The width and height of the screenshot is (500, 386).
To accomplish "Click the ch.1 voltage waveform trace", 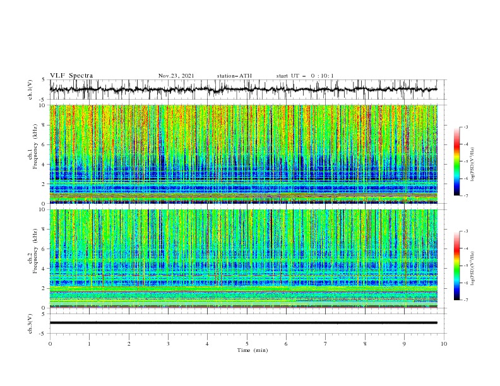I will 243,90.
